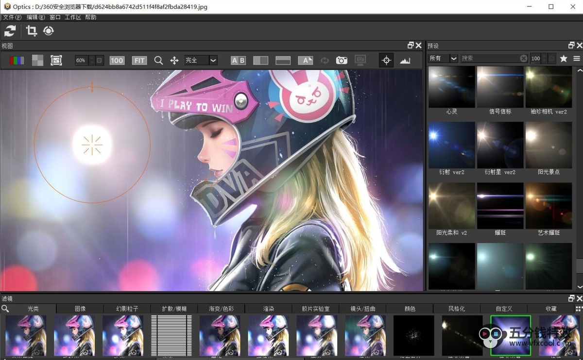Click the 60% zoom value field
This screenshot has height=360, width=583.
(81, 61)
